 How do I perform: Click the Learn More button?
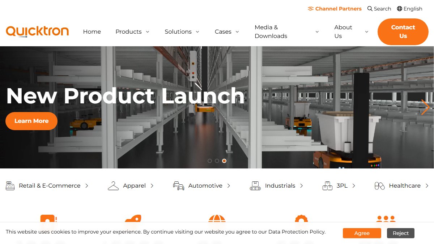point(31,121)
